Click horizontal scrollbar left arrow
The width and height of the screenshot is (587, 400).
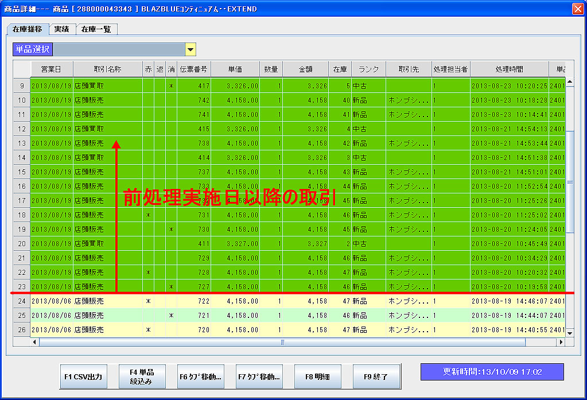pyautogui.click(x=34, y=343)
